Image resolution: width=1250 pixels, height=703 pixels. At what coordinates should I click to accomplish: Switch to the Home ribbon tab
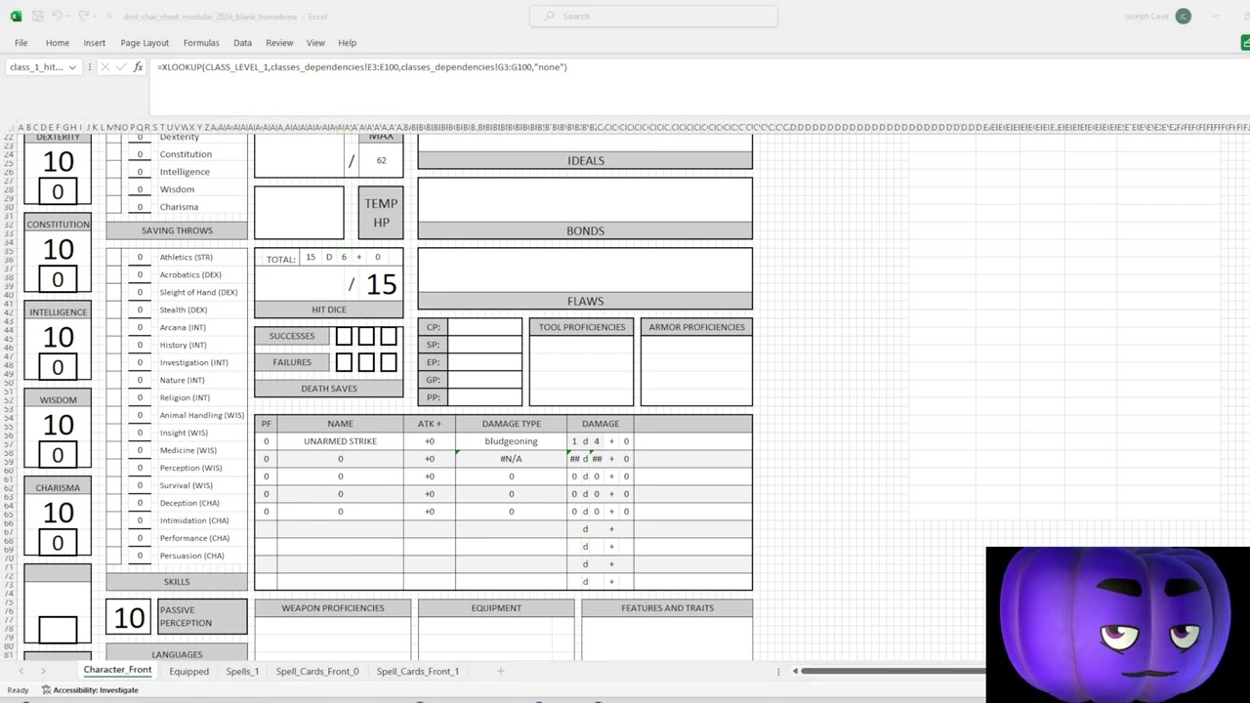coord(58,43)
